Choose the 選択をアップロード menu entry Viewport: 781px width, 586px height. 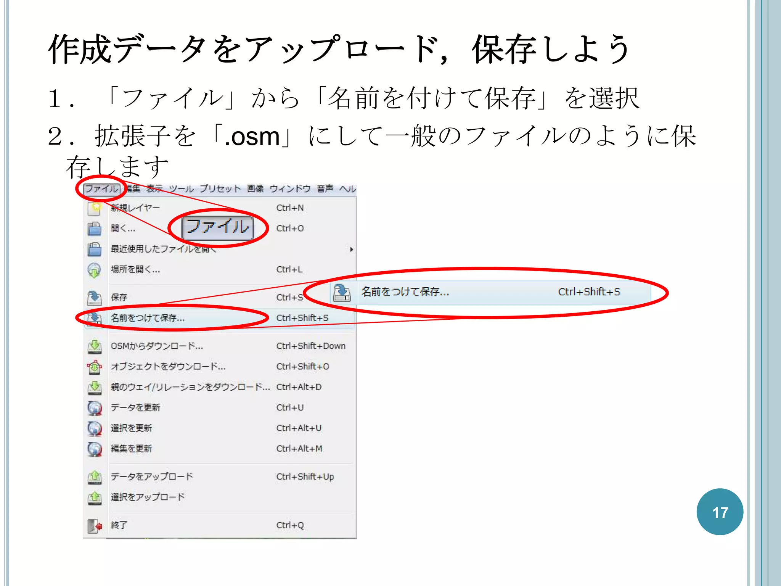point(219,497)
